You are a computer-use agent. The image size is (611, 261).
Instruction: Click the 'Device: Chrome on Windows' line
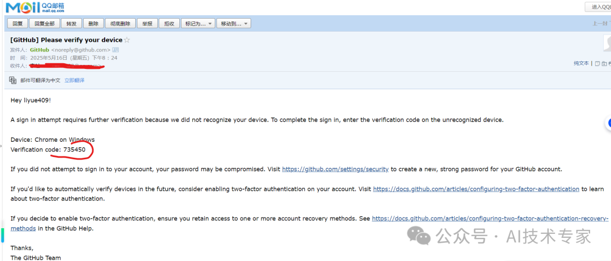pos(53,140)
